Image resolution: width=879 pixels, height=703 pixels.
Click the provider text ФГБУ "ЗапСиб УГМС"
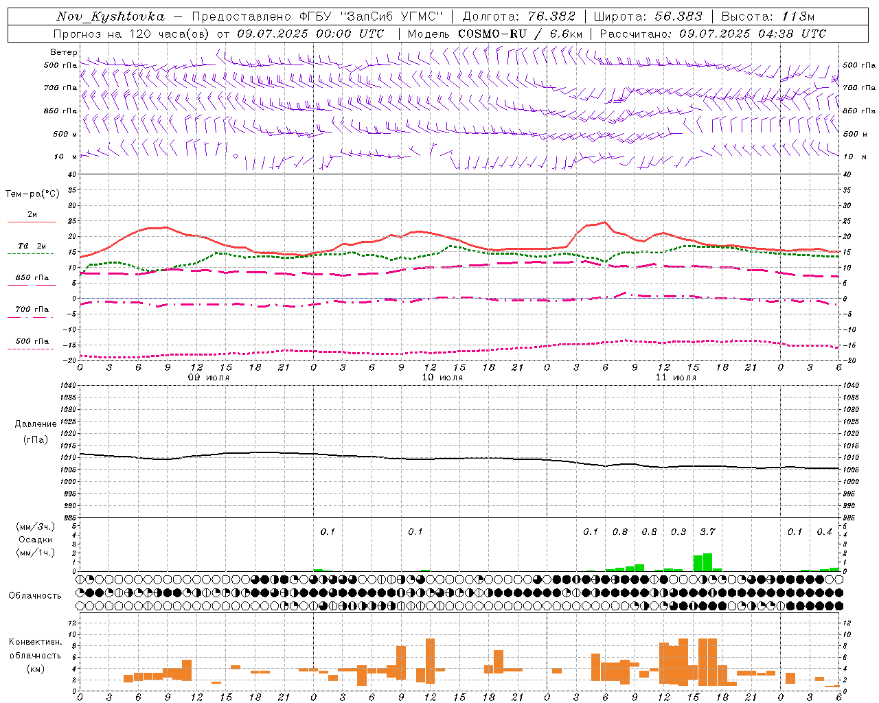click(x=371, y=17)
